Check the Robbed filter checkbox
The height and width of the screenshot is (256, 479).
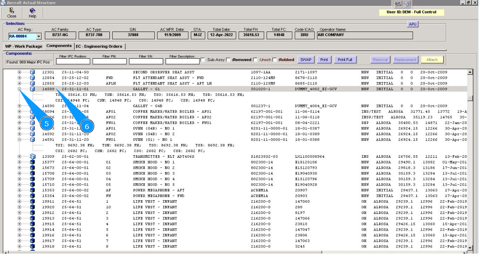(275, 60)
